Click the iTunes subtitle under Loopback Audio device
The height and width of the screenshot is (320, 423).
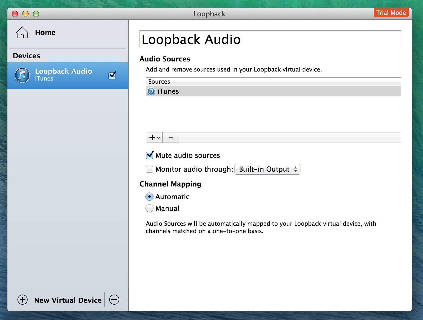[44, 79]
